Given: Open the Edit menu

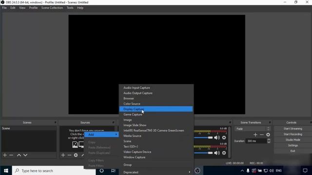Looking at the screenshot, I should point(13,8).
